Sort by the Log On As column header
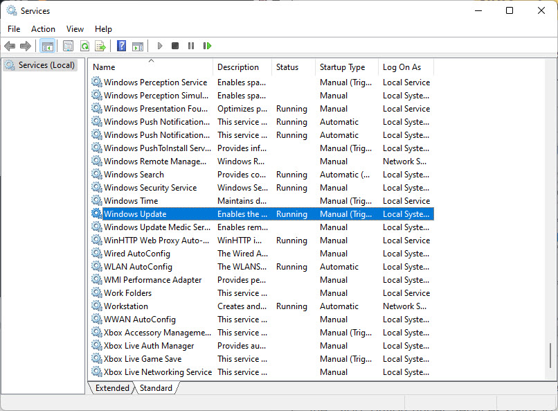558x411 pixels. pos(406,67)
